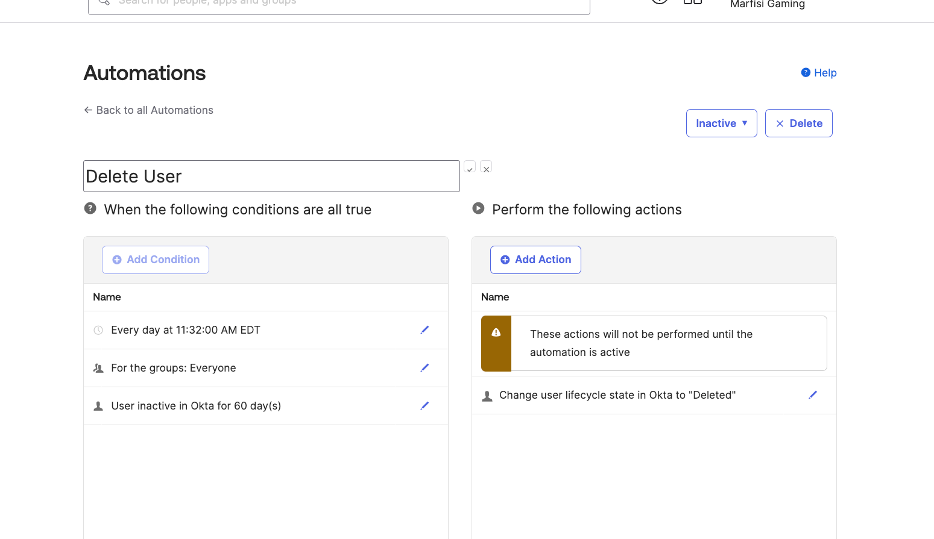This screenshot has width=934, height=539.
Task: Click the Add Condition button
Action: point(155,260)
